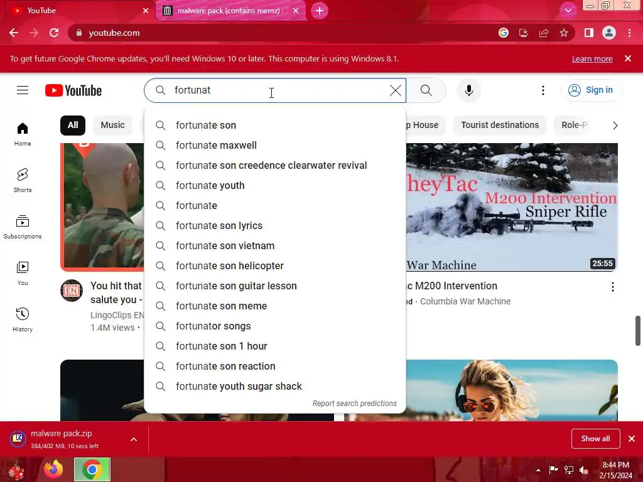
Task: Choose suggestion 'fortunate son guitar lesson'
Action: 275,286
